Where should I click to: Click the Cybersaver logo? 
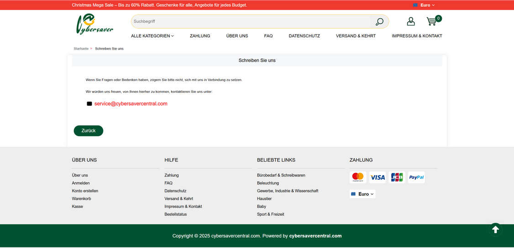point(95,24)
